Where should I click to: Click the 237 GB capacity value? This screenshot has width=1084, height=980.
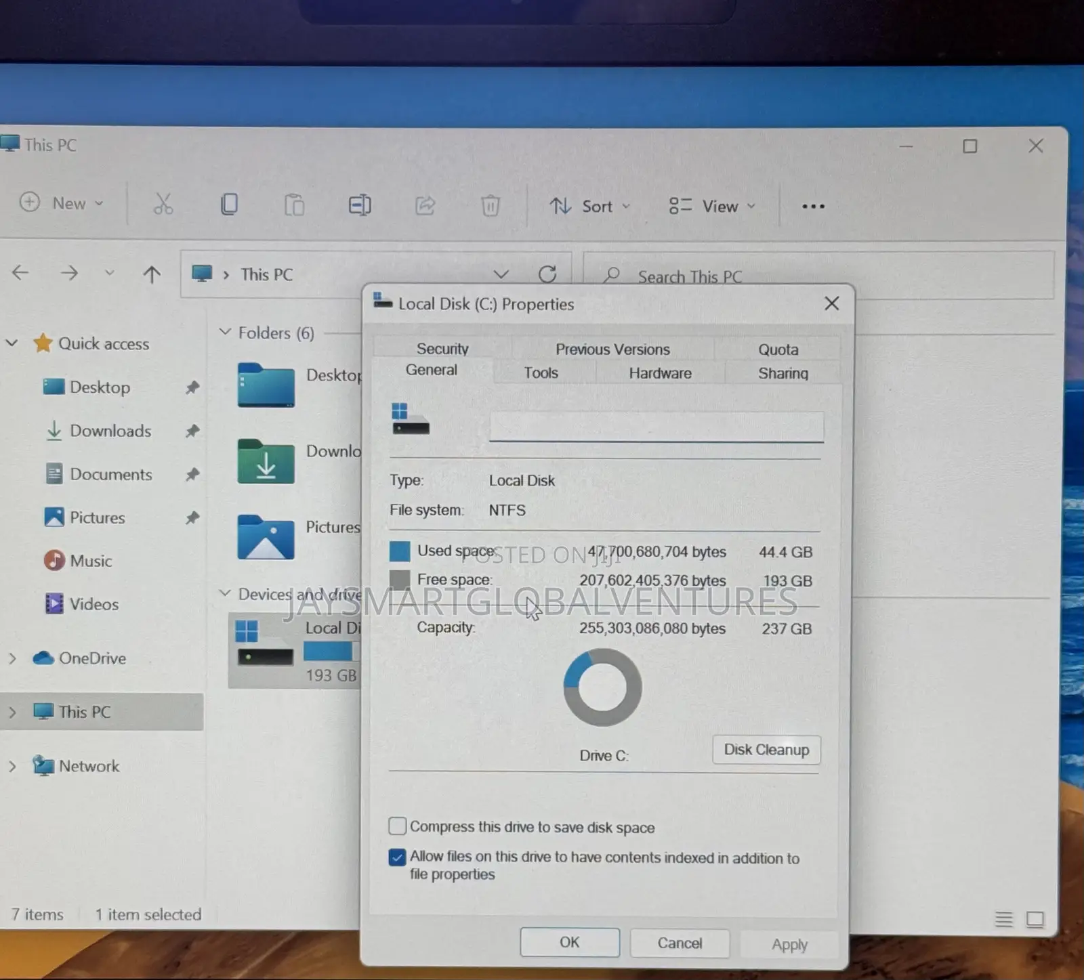[x=787, y=629]
